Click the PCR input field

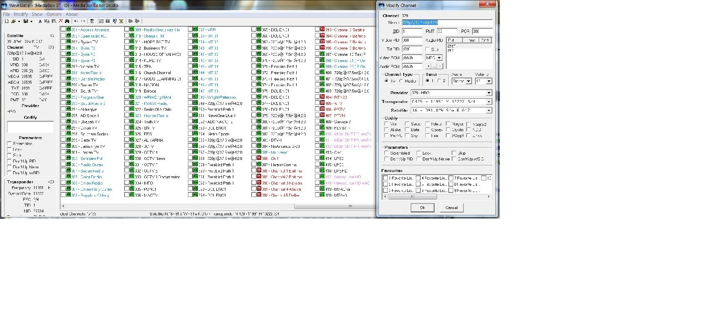point(482,31)
